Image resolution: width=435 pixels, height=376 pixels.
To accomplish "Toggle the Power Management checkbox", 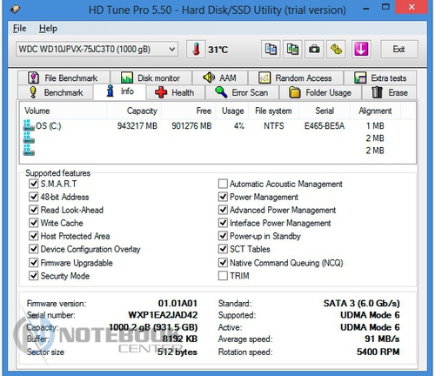I will (x=223, y=197).
